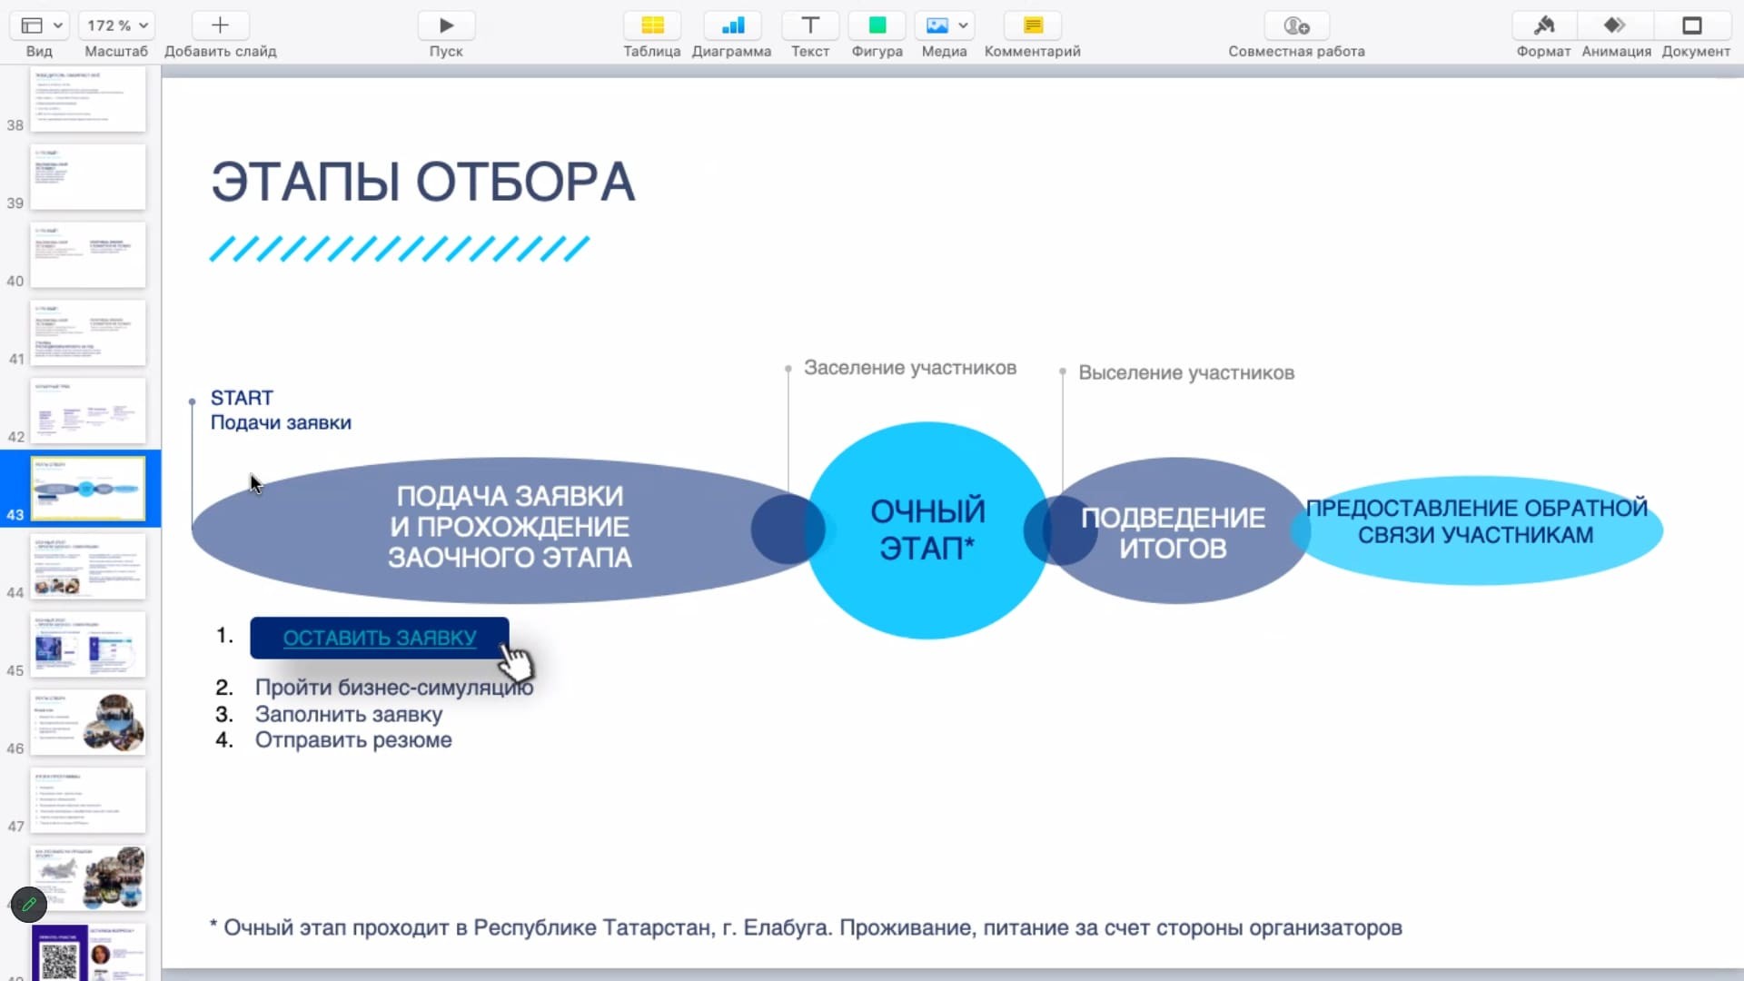Toggle the Формат sidebar panel
Screen dimensions: 1744x981
1543,25
